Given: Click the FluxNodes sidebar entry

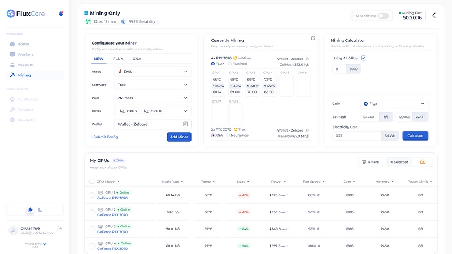Looking at the screenshot, I should [x=24, y=99].
